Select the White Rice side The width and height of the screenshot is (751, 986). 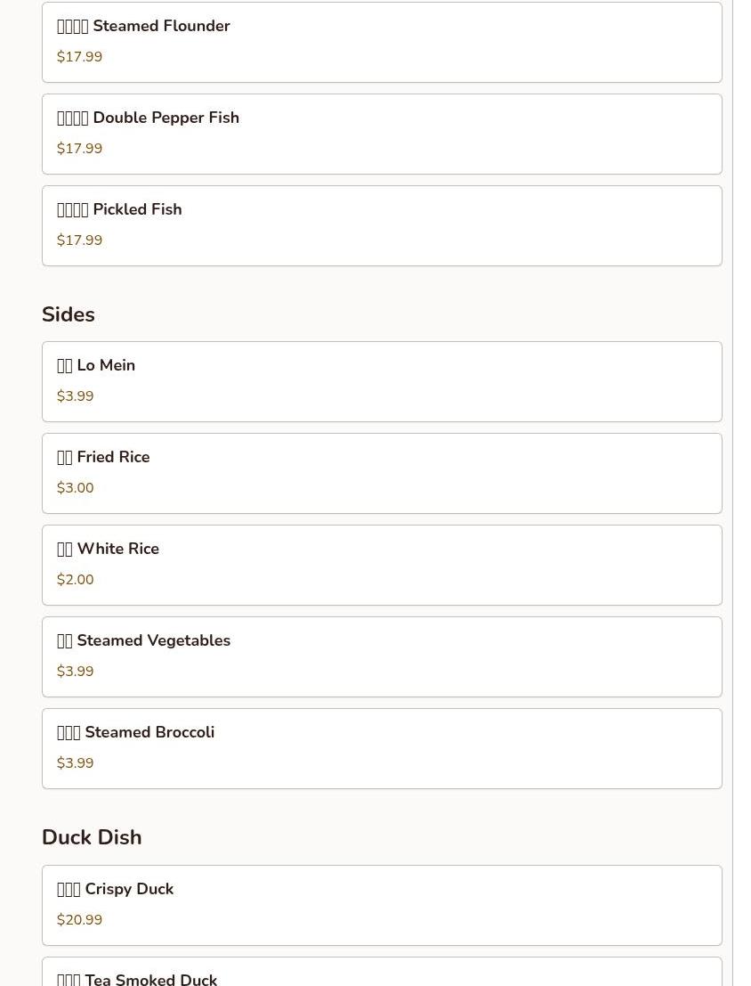click(x=382, y=566)
